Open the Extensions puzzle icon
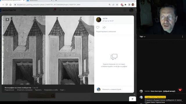 click(x=125, y=5)
